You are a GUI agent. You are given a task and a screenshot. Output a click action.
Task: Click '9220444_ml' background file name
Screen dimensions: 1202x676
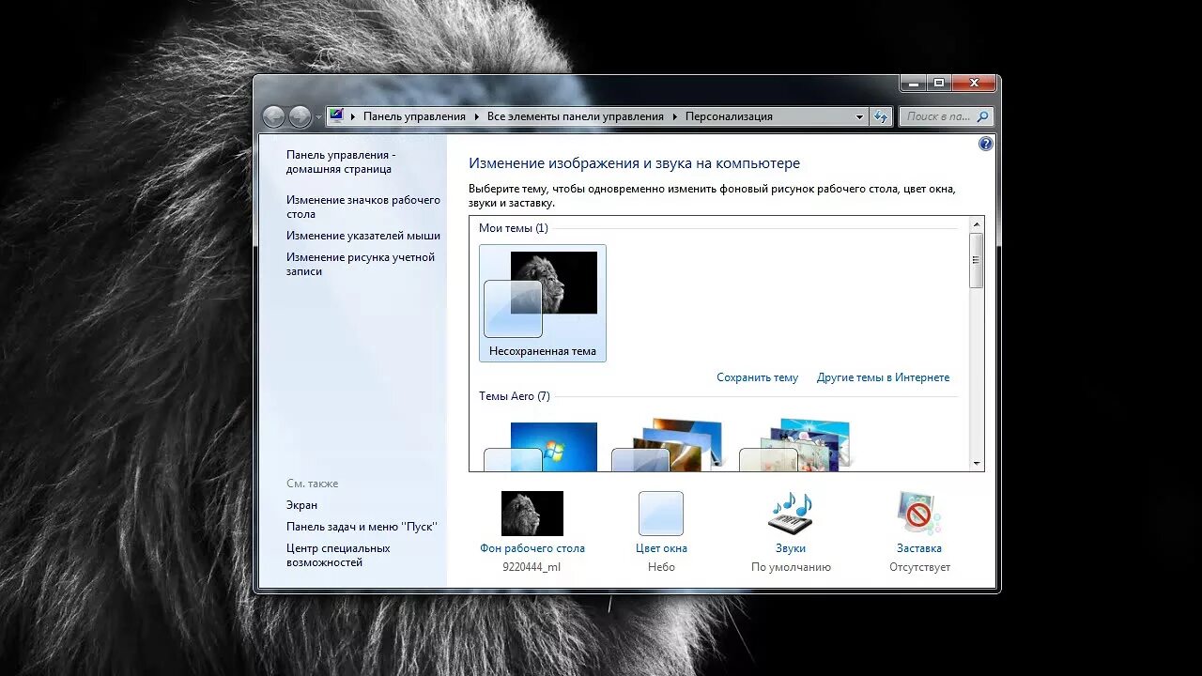point(532,567)
